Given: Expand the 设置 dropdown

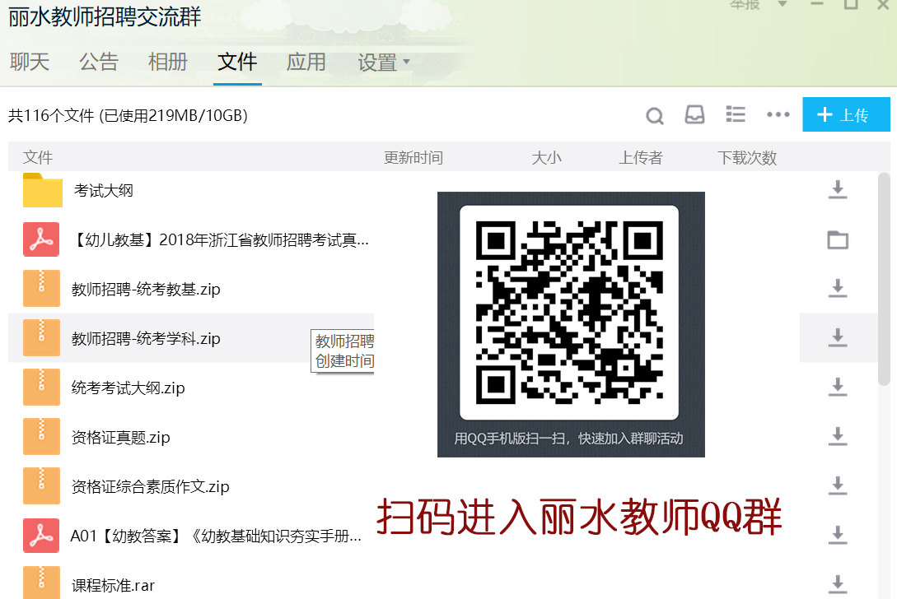Looking at the screenshot, I should click(x=384, y=63).
